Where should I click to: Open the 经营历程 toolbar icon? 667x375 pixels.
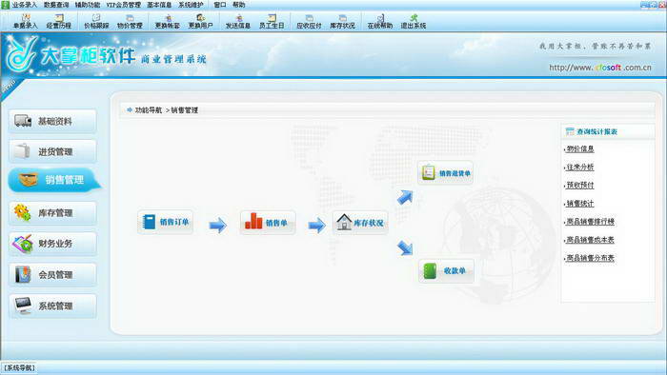pyautogui.click(x=59, y=21)
